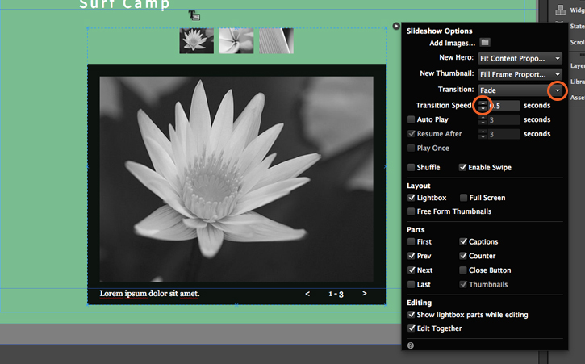Open the New Thumbnail dropdown

pos(520,74)
